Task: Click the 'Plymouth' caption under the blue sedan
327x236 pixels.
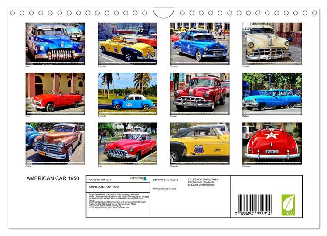Action: 174,66
